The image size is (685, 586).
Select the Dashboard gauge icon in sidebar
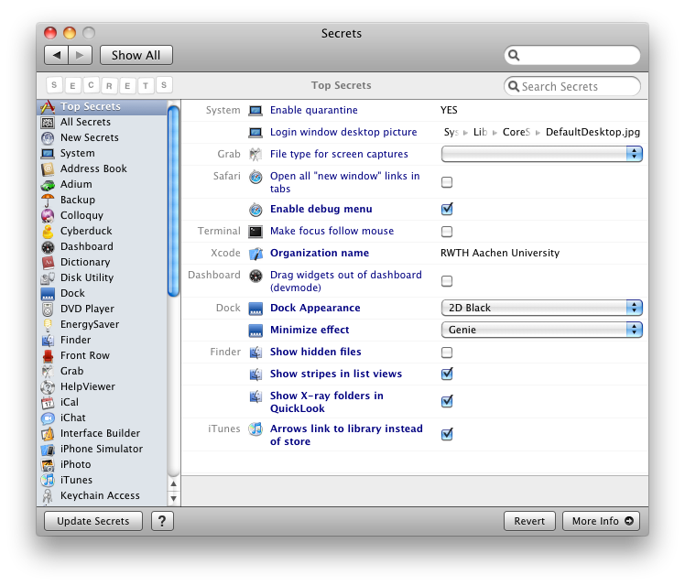click(x=48, y=246)
